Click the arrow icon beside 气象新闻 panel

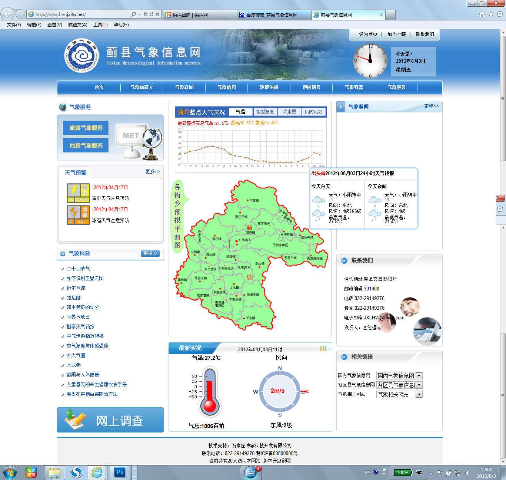click(340, 107)
